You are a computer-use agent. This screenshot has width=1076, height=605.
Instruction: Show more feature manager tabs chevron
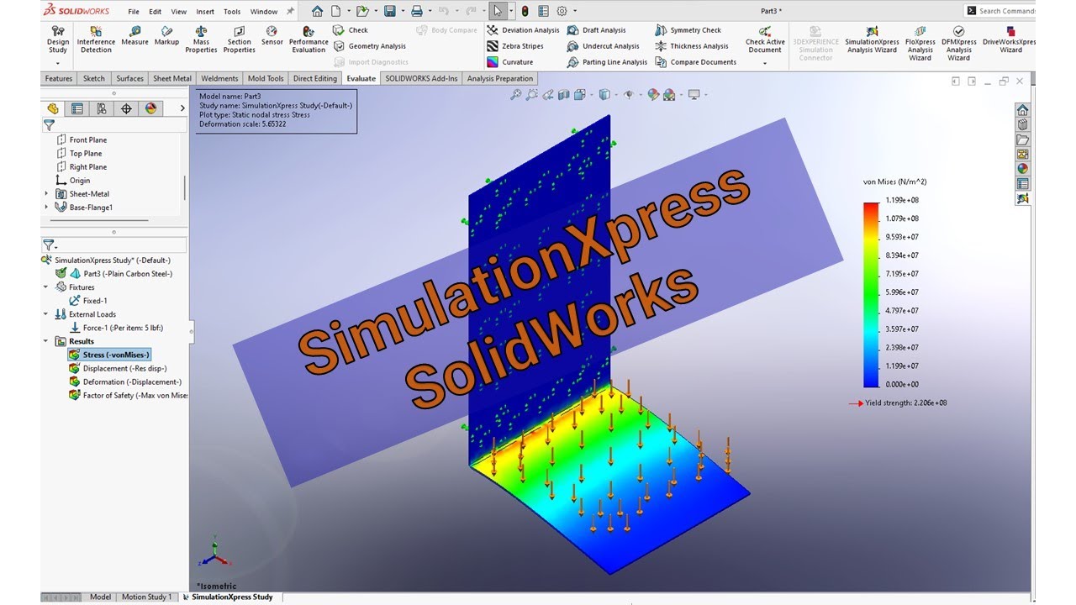(x=182, y=108)
